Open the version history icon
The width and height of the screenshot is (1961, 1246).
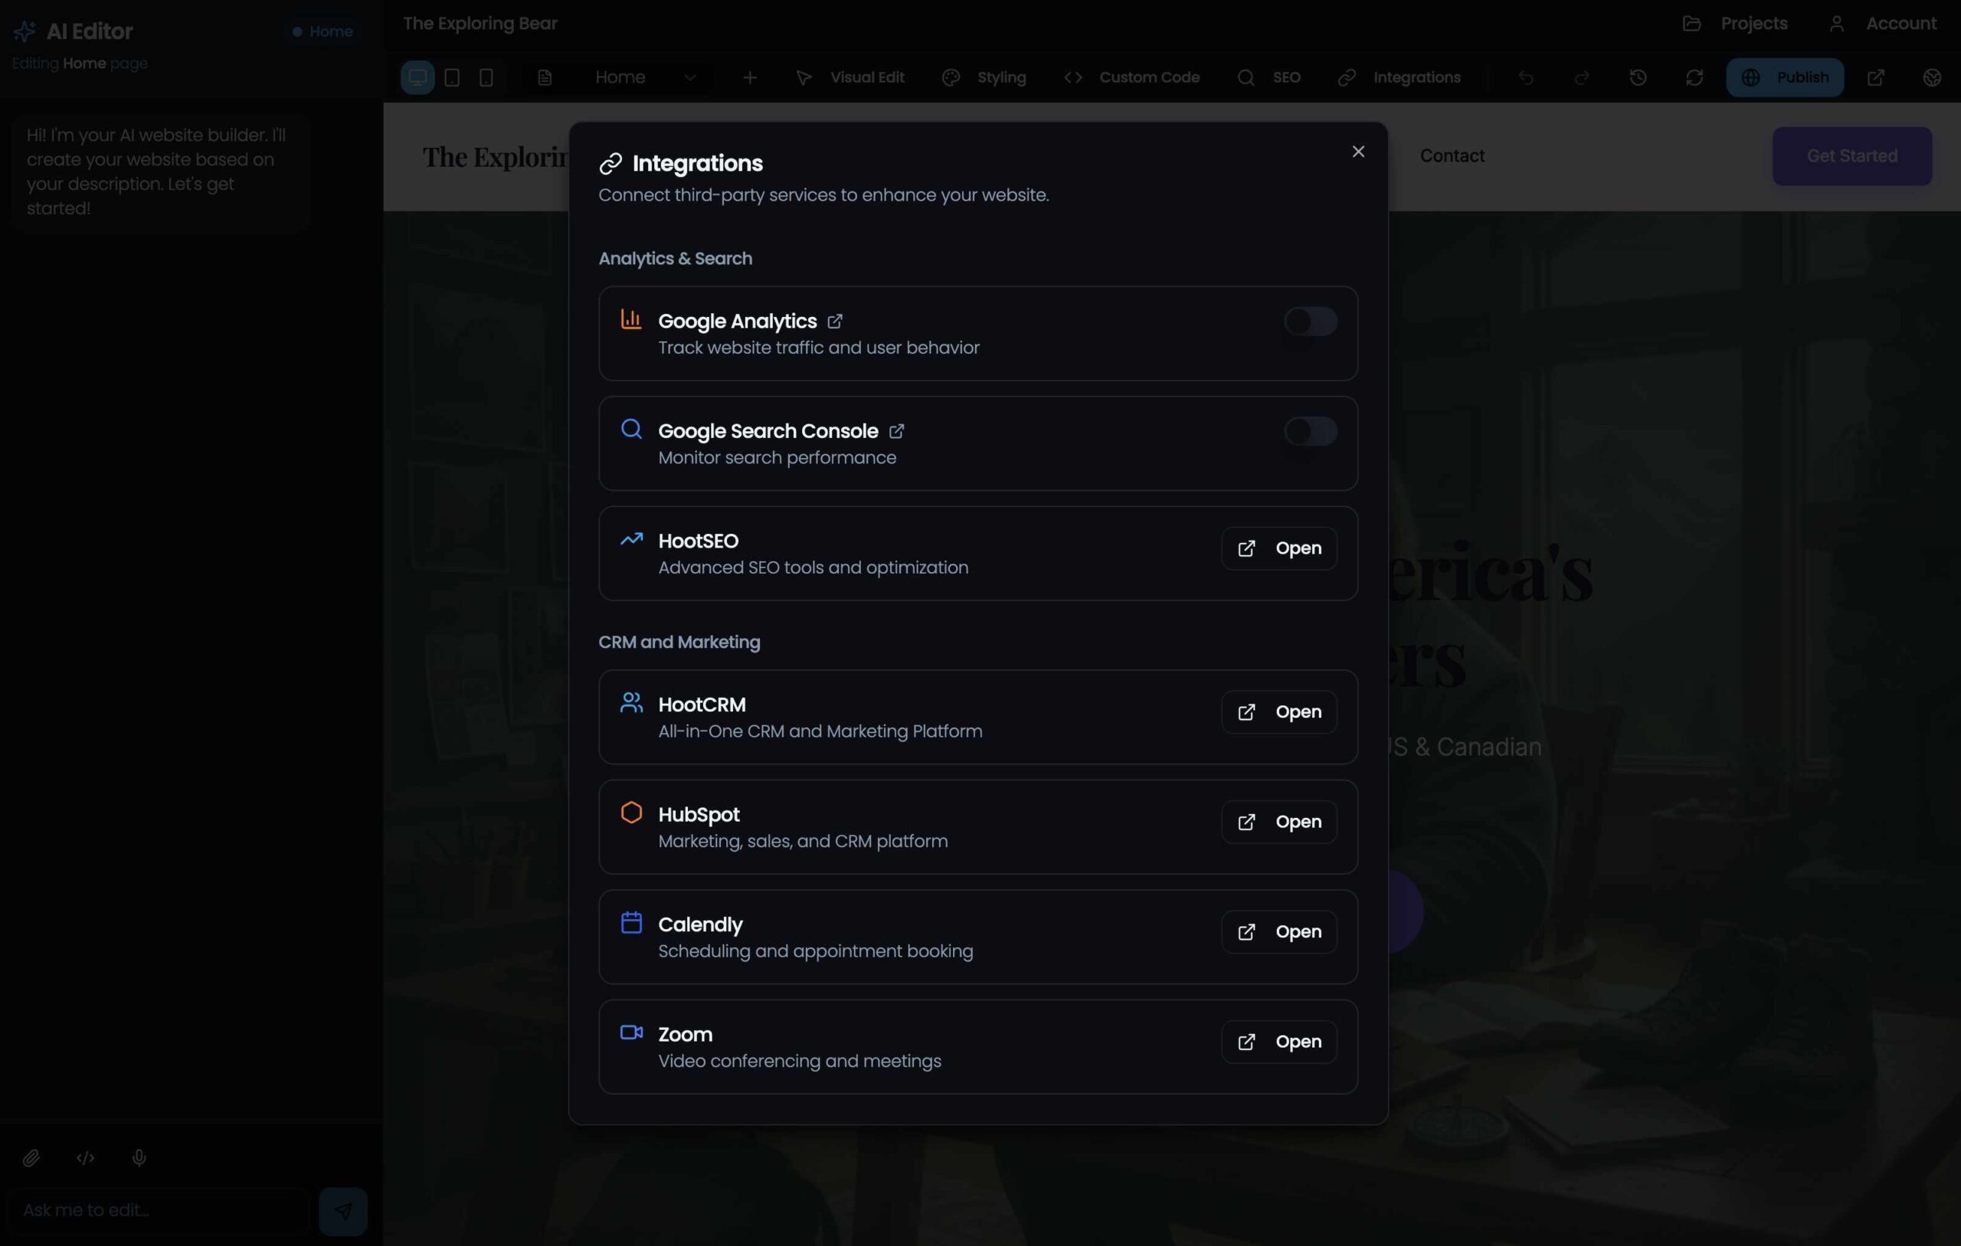click(x=1638, y=77)
